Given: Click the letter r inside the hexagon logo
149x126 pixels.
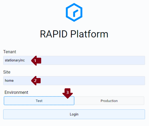Looking at the screenshot, I should [x=75, y=13].
